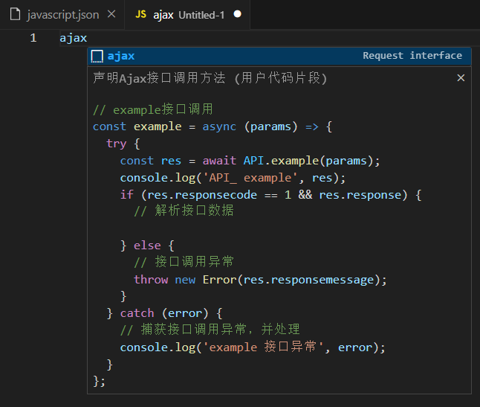Click the file icon on the javascript.json tab

pyautogui.click(x=16, y=14)
